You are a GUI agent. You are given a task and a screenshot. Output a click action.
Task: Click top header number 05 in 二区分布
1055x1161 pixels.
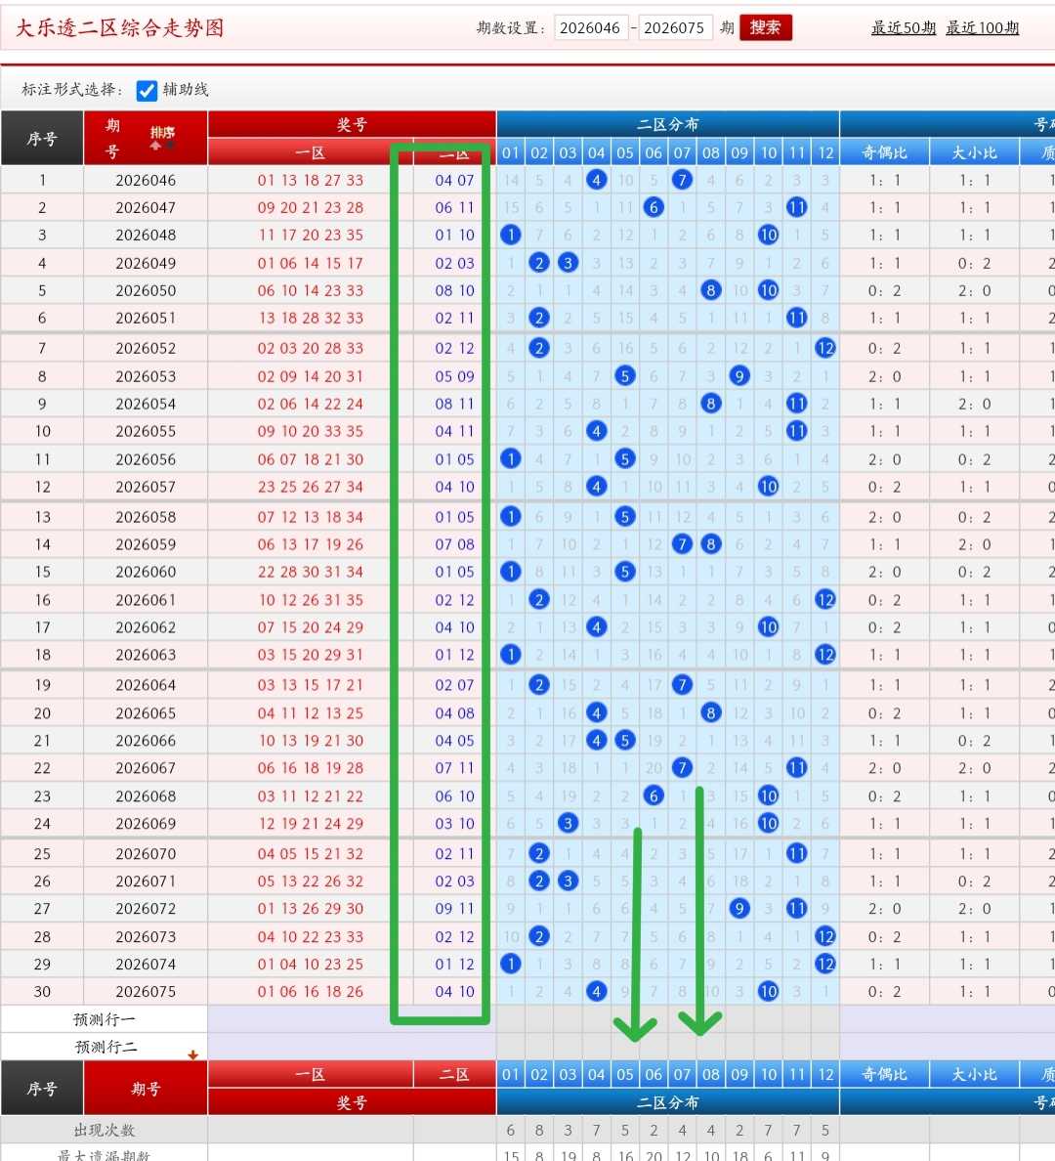[x=625, y=152]
